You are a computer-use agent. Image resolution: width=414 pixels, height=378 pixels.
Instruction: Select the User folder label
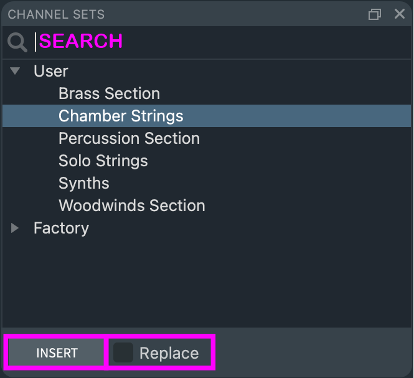click(51, 71)
